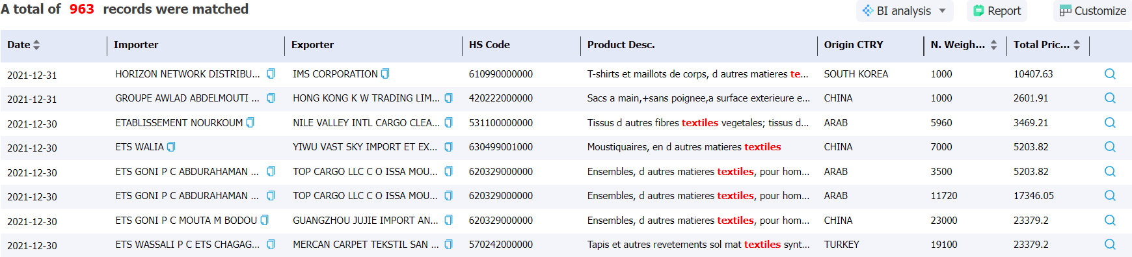Copy importer ETS WALIA name
Viewport: 1132px width, 257px height.
coord(172,147)
